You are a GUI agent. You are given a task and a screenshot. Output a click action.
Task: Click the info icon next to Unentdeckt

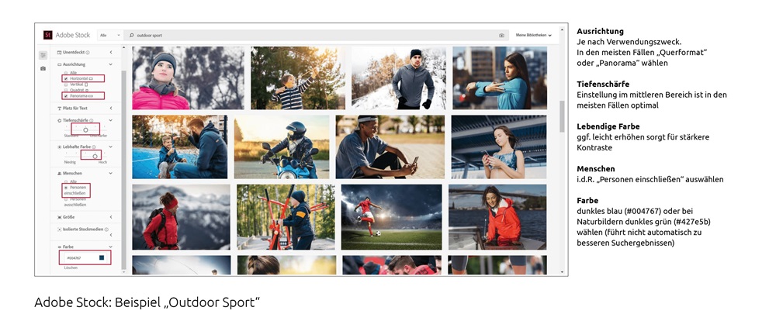(87, 52)
